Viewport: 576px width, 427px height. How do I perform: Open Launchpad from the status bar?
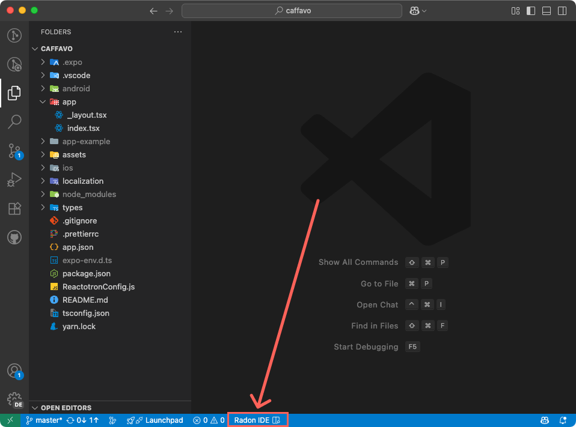[x=155, y=420]
